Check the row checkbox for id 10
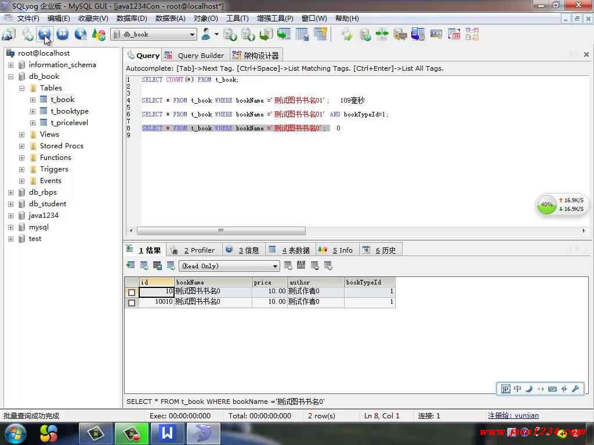 [132, 292]
